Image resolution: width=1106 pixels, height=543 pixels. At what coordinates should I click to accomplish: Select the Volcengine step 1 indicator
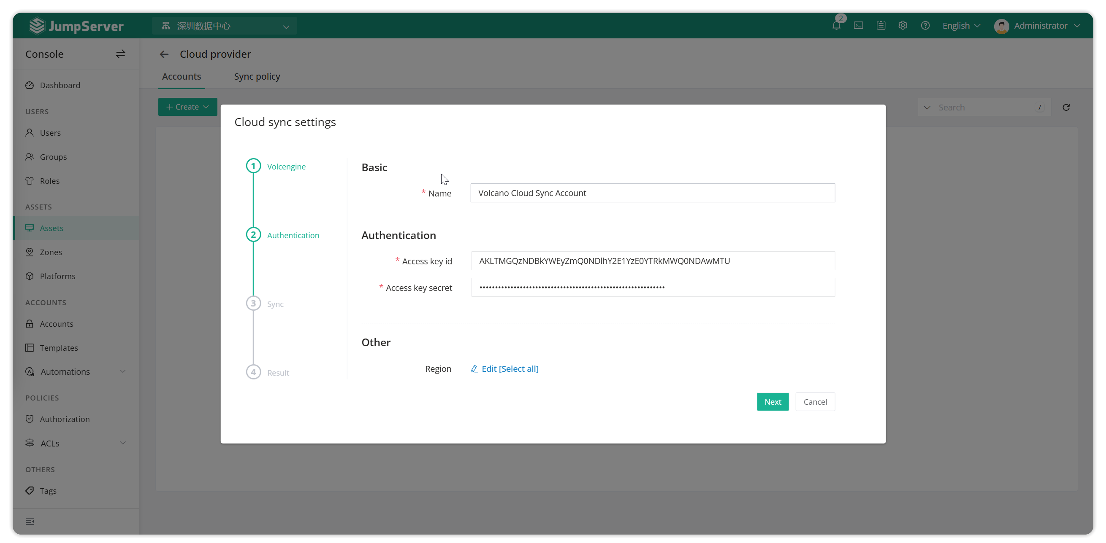click(x=253, y=166)
